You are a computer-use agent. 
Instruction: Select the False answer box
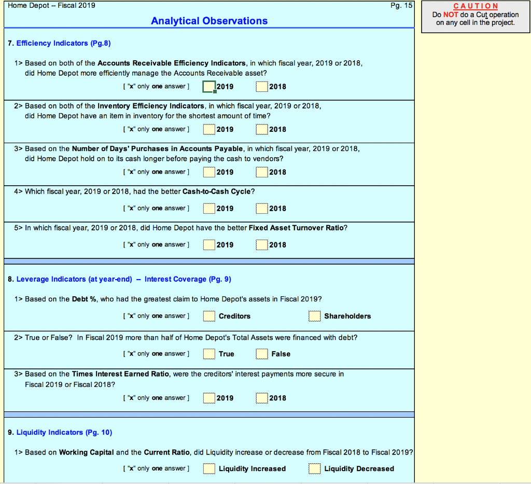point(262,354)
